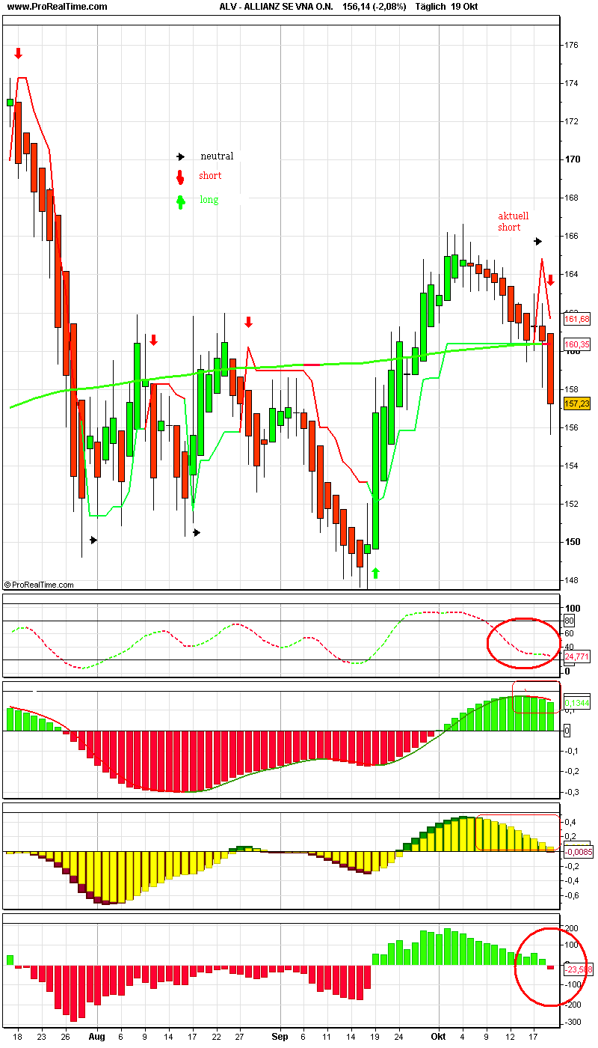Screen dimensions: 598x1048
Task: Click the black neutral arrow above the Aug 17 candles
Action: coord(196,532)
